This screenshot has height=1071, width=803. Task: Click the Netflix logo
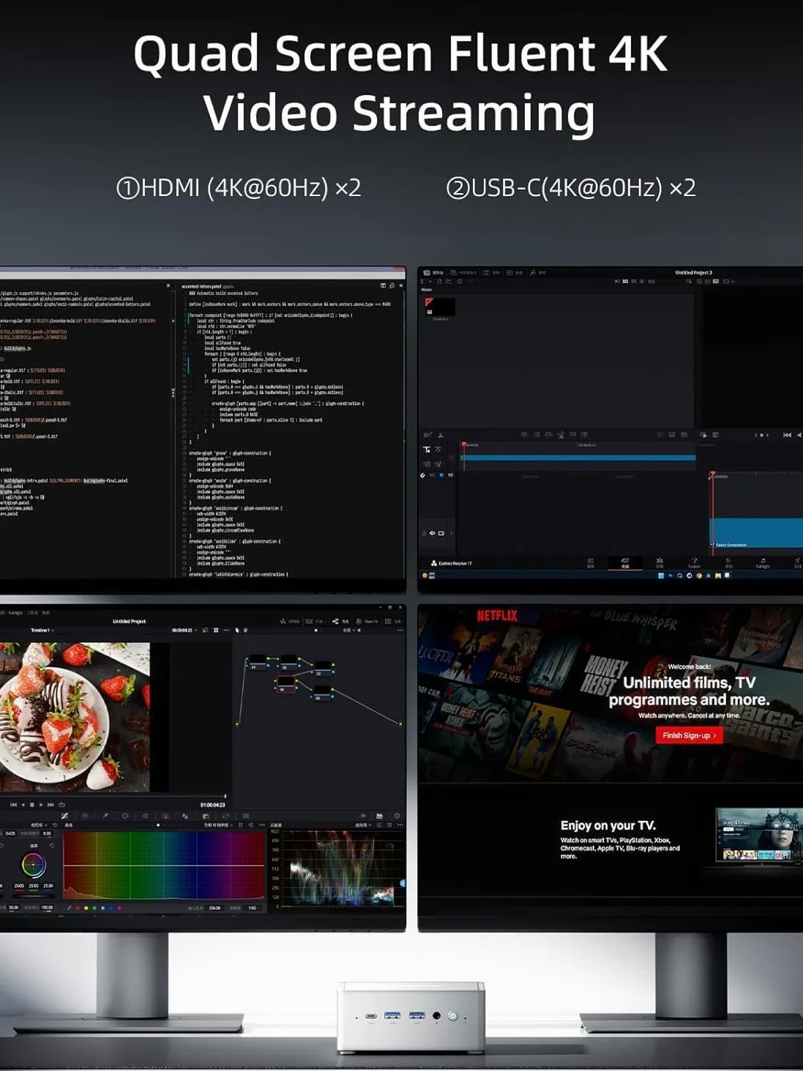point(497,615)
